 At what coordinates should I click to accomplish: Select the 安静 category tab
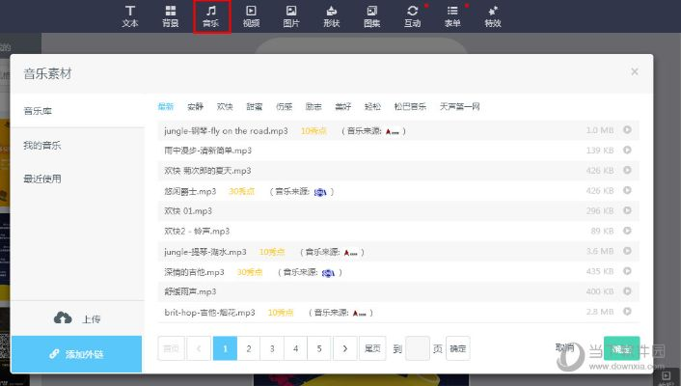195,106
